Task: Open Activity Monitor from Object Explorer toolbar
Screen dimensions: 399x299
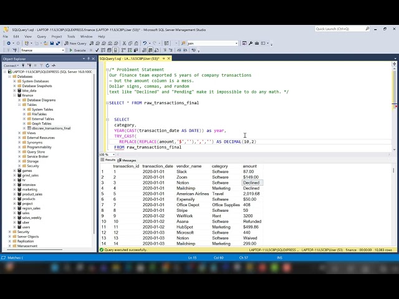Action: 54,65
